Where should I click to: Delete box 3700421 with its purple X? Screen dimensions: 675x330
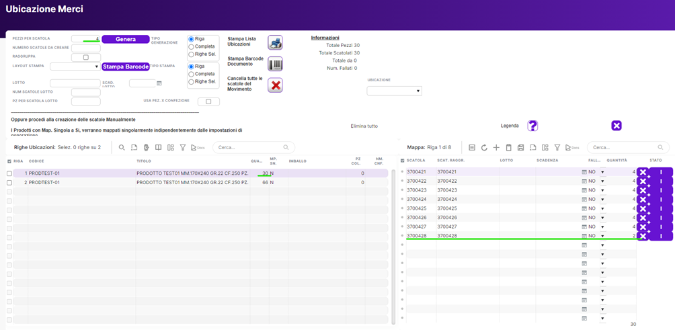tap(643, 172)
